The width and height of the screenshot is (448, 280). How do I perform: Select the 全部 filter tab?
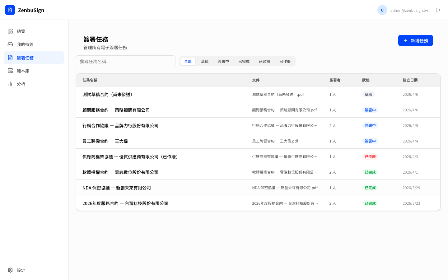(x=188, y=61)
